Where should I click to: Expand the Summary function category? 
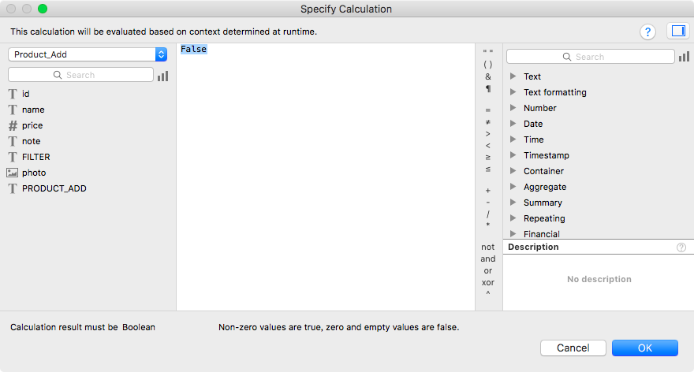[x=513, y=202]
